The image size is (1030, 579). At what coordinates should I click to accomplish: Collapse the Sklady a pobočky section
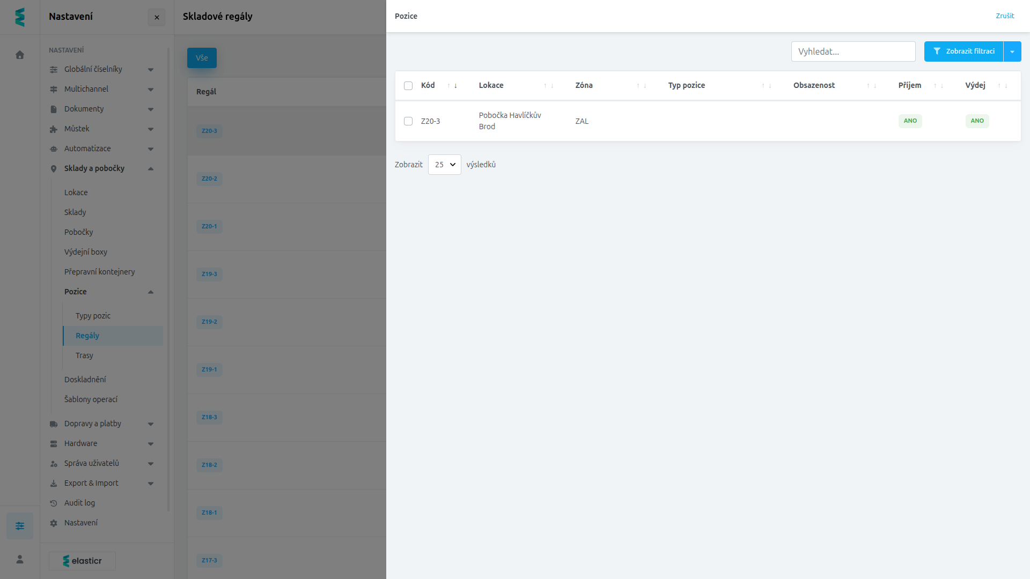(x=151, y=169)
